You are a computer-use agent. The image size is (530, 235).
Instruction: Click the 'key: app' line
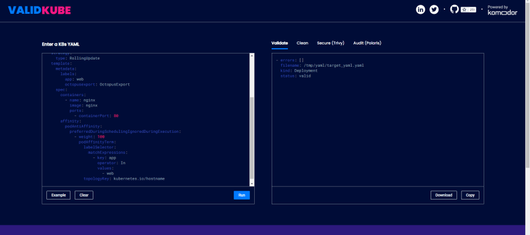[x=104, y=157]
